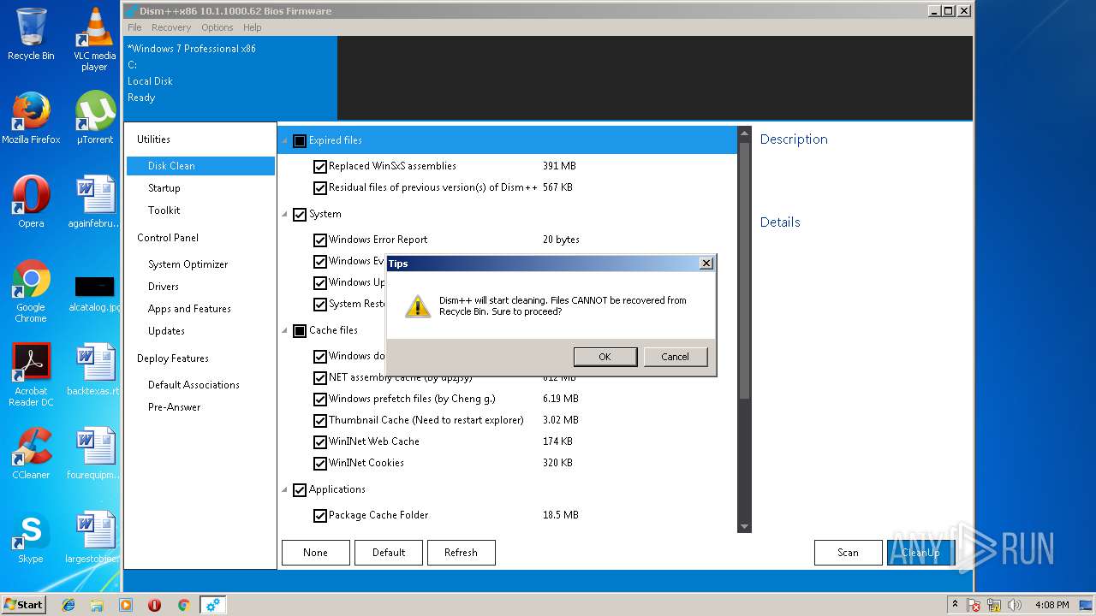
Task: Open the µTorrent desktop shortcut
Action: pyautogui.click(x=94, y=118)
